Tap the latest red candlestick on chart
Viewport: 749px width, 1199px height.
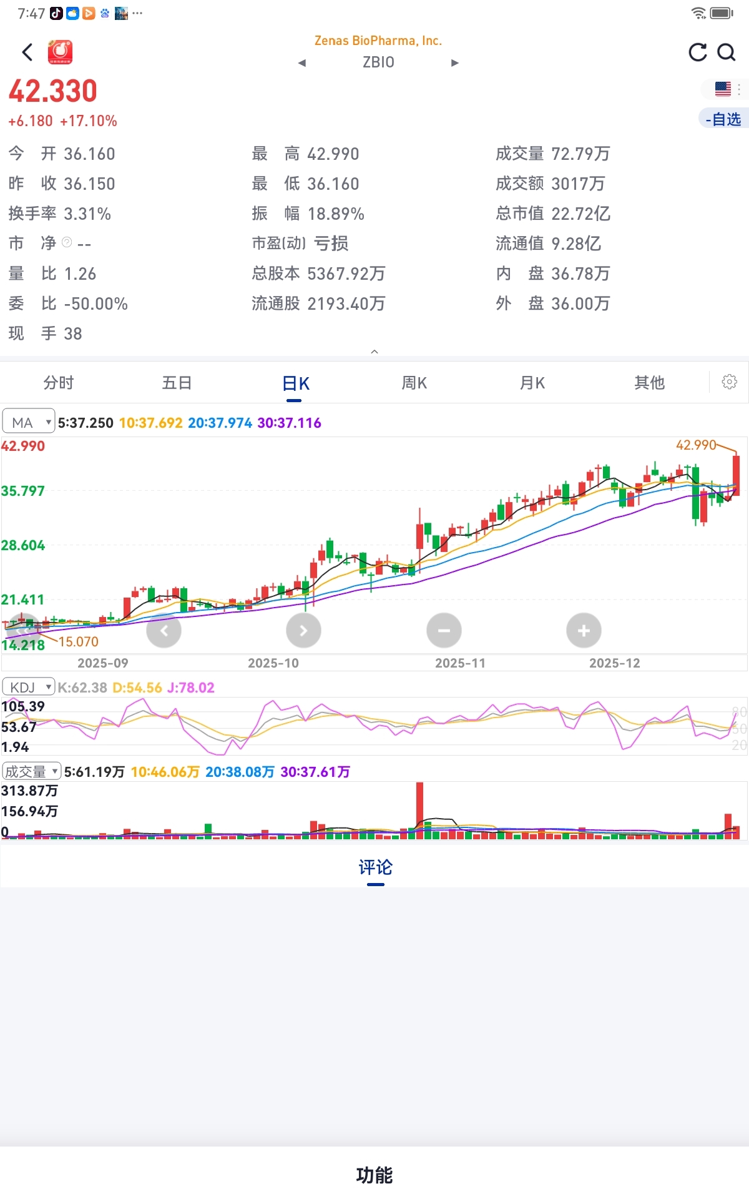[736, 475]
